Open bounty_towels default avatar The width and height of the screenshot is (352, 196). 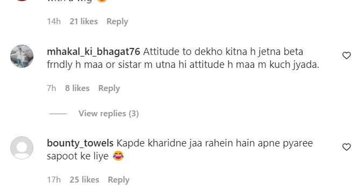(x=22, y=148)
